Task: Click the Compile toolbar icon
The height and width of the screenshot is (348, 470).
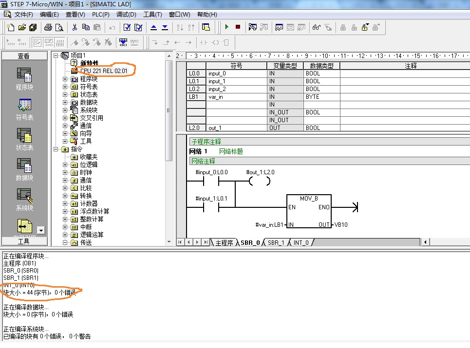Action: [x=127, y=28]
